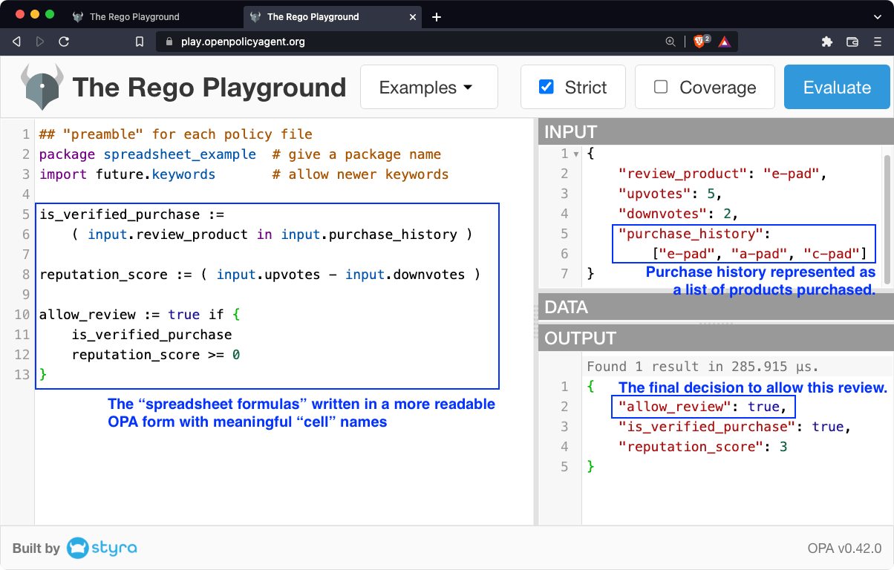Click the OPA v0.42.0 version text
This screenshot has width=894, height=570.
(844, 548)
